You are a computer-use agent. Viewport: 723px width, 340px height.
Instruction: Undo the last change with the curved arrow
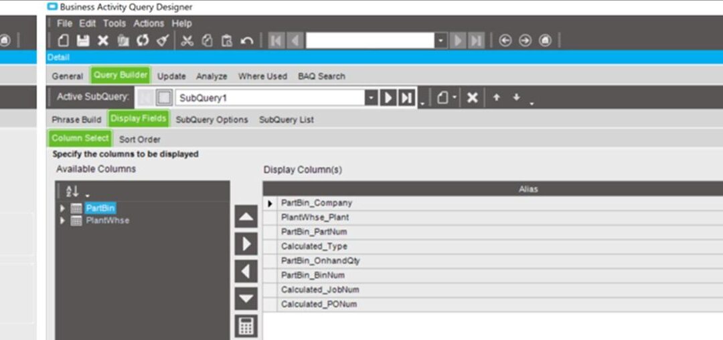click(247, 41)
